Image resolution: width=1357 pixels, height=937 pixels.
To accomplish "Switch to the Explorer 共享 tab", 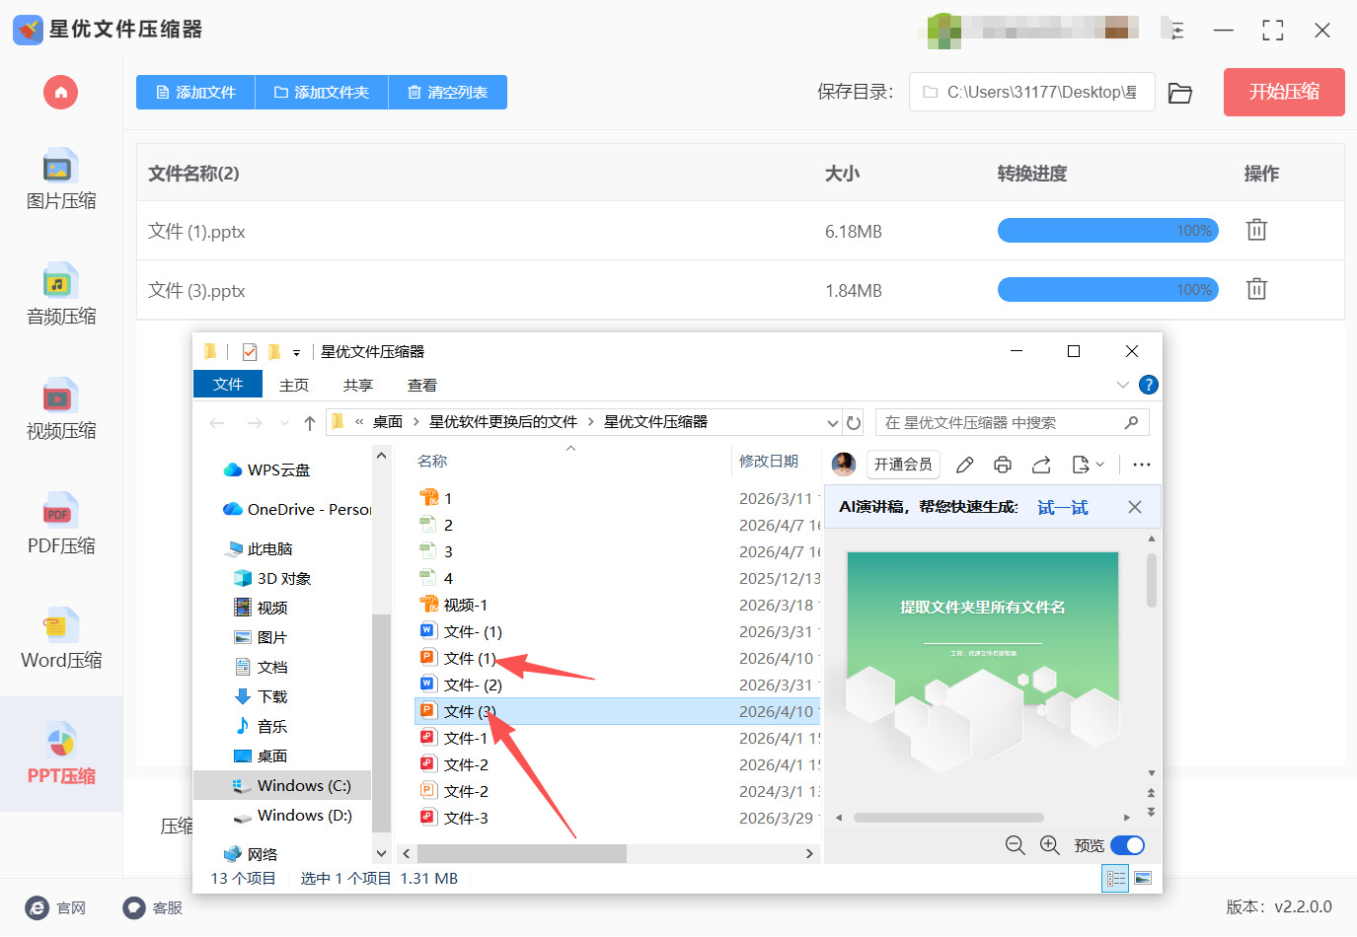I will pos(358,385).
